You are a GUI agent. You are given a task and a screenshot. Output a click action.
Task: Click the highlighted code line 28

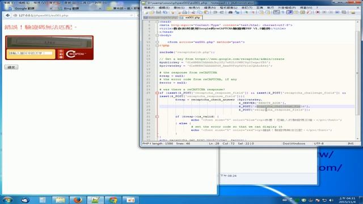tap(257, 107)
